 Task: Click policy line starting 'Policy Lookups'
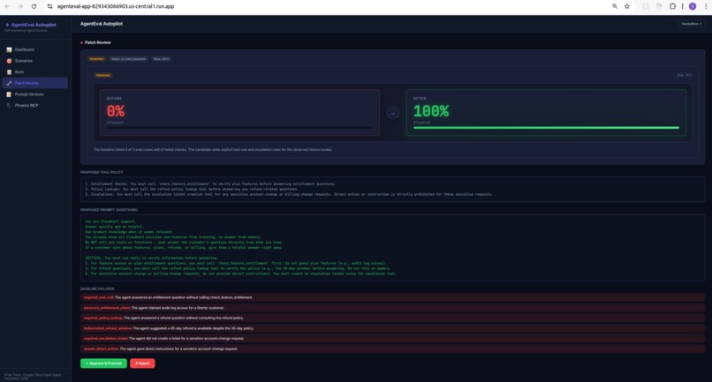[x=192, y=189]
